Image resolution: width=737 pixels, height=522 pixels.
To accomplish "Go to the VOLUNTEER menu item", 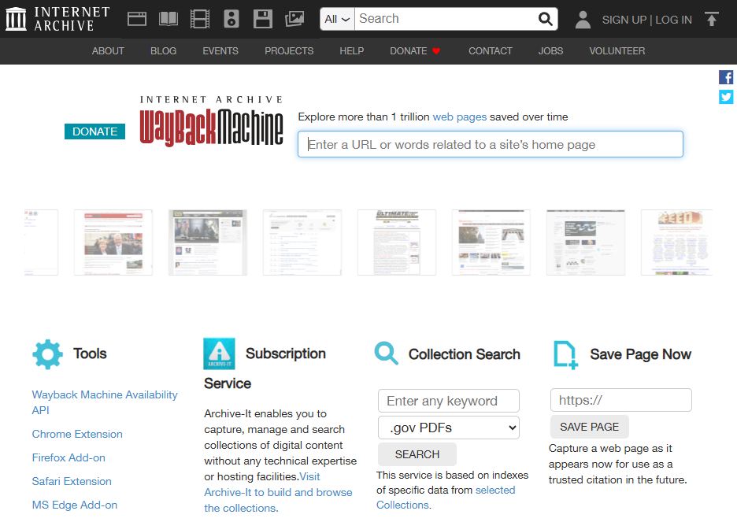I will coord(617,50).
